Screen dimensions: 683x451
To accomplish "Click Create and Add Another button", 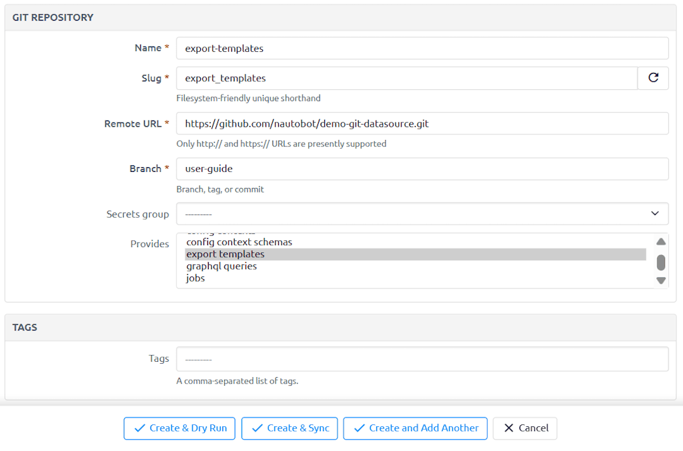I will (x=415, y=428).
